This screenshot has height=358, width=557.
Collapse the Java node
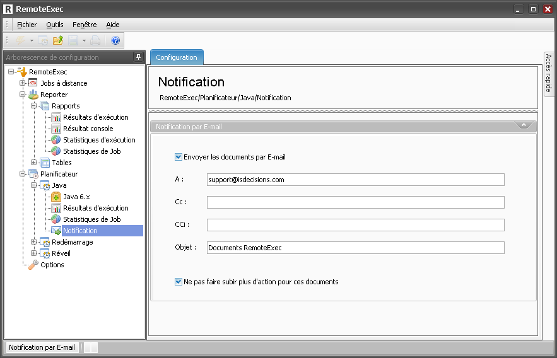pyautogui.click(x=33, y=185)
